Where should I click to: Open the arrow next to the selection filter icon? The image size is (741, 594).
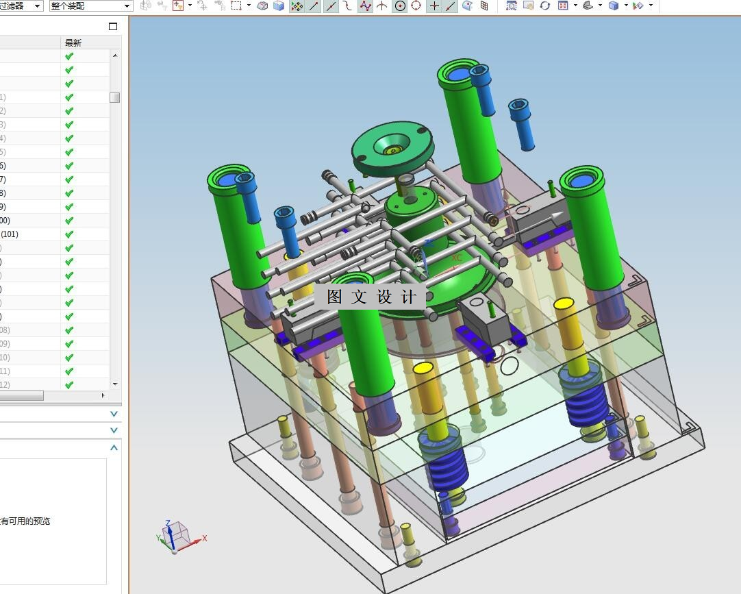click(x=190, y=5)
